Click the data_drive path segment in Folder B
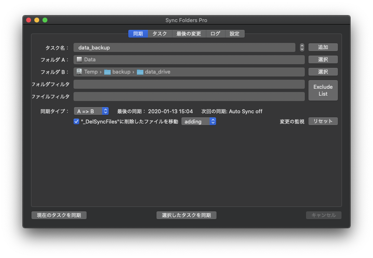373x258 pixels. coord(157,72)
